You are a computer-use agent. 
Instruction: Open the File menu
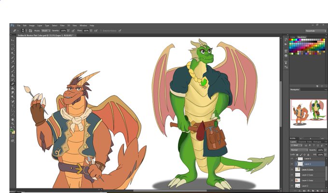coord(19,26)
